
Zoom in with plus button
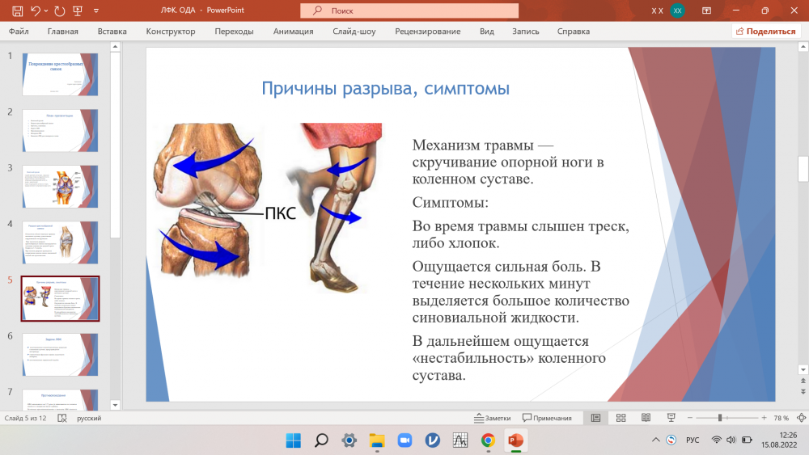tap(765, 418)
